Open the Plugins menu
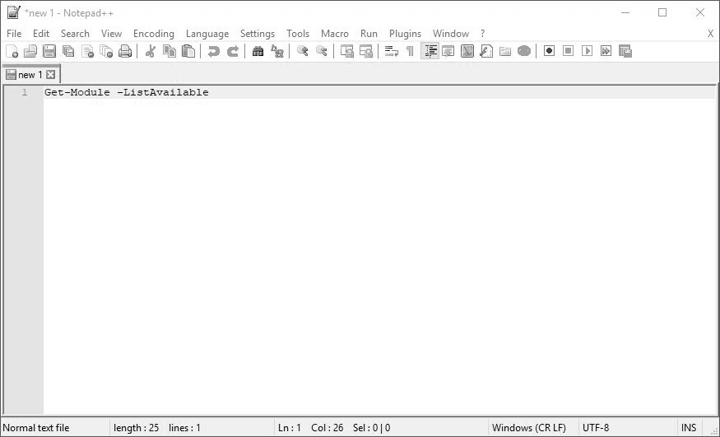 click(405, 34)
